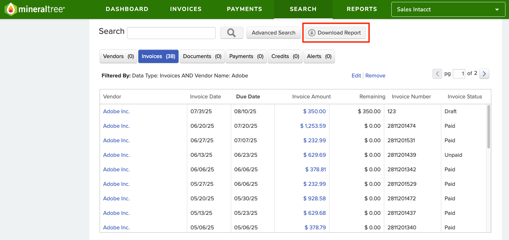Sort by the Remaining column header

pos(372,96)
